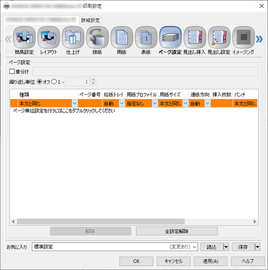
Task: Click the table's scroll-left arrow
Action: [x=13, y=221]
